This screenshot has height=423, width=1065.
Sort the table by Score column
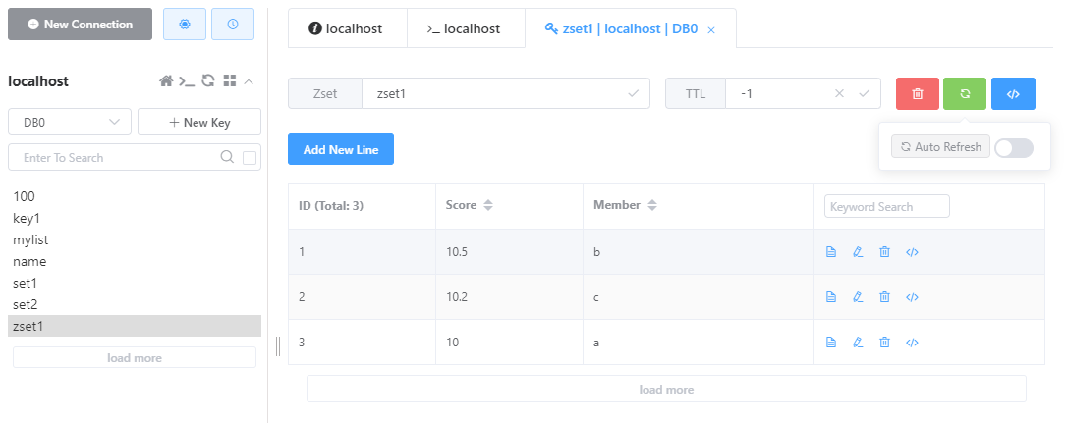(x=487, y=205)
